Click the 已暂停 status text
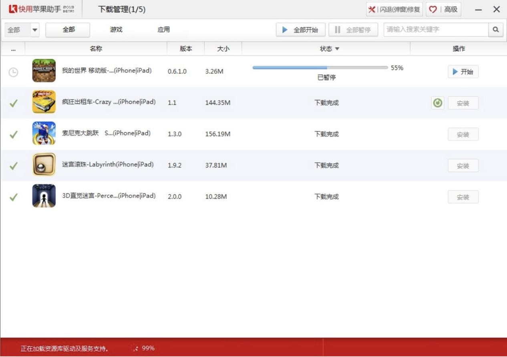 (x=326, y=78)
